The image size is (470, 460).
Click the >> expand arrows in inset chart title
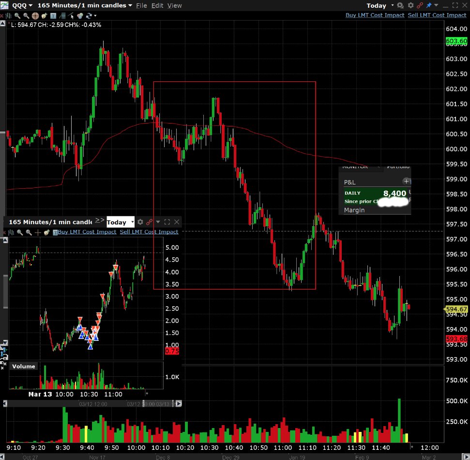(x=100, y=220)
